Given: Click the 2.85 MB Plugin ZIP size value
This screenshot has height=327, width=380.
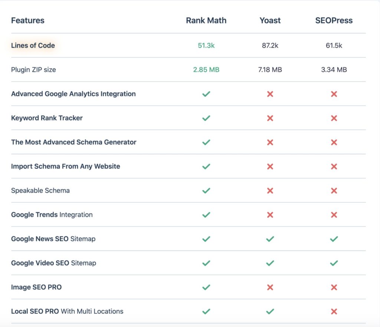Looking at the screenshot, I should (206, 70).
